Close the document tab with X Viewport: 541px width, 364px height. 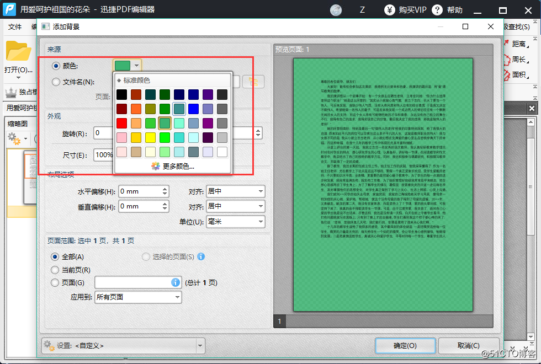tap(532, 109)
